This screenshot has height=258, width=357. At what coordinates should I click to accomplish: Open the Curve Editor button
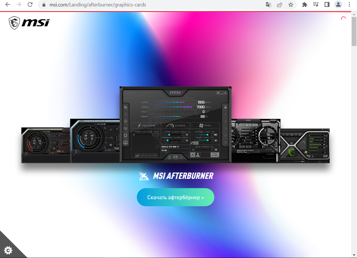[146, 156]
